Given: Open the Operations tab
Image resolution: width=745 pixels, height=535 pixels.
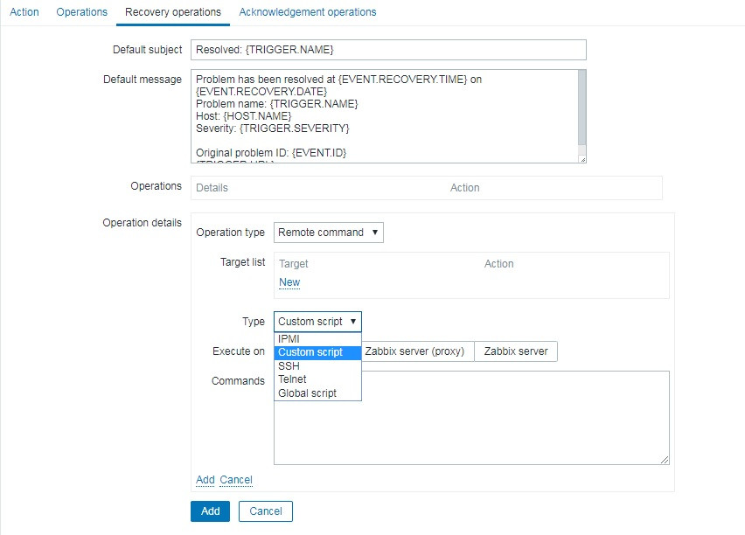Looking at the screenshot, I should [81, 12].
